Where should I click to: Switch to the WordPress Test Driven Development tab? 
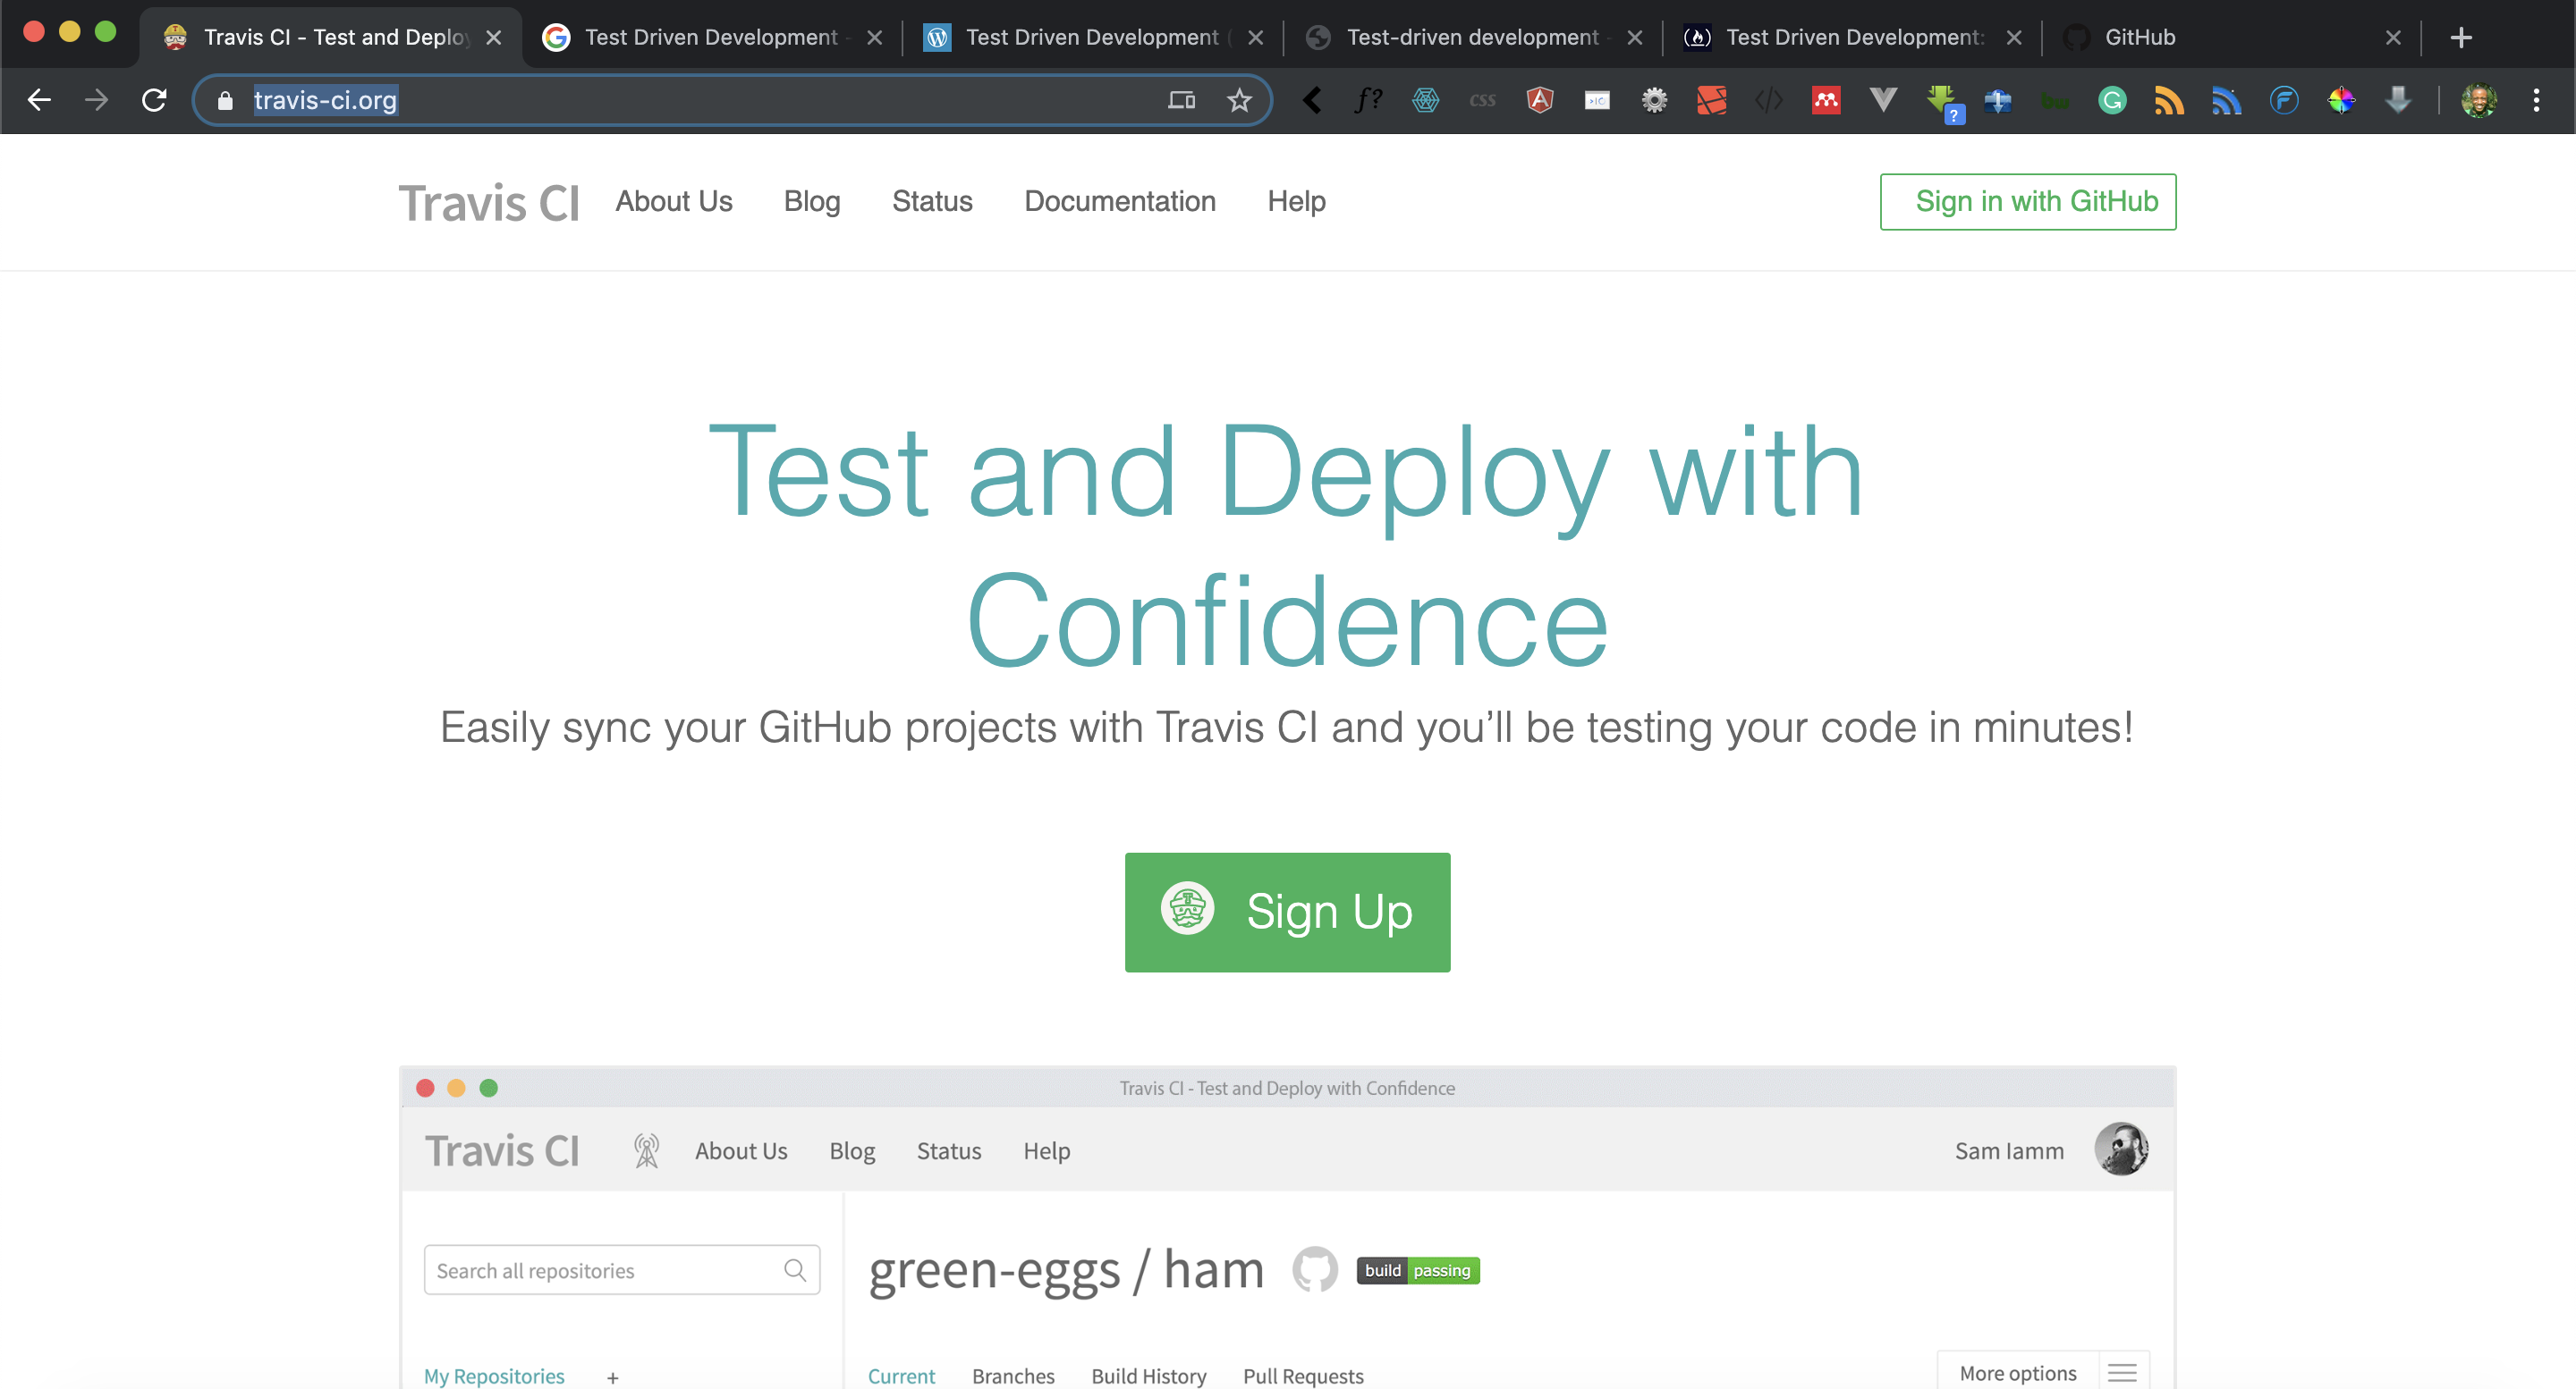point(1092,37)
